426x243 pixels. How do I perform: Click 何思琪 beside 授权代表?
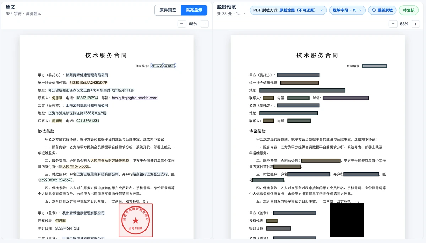point(60,221)
